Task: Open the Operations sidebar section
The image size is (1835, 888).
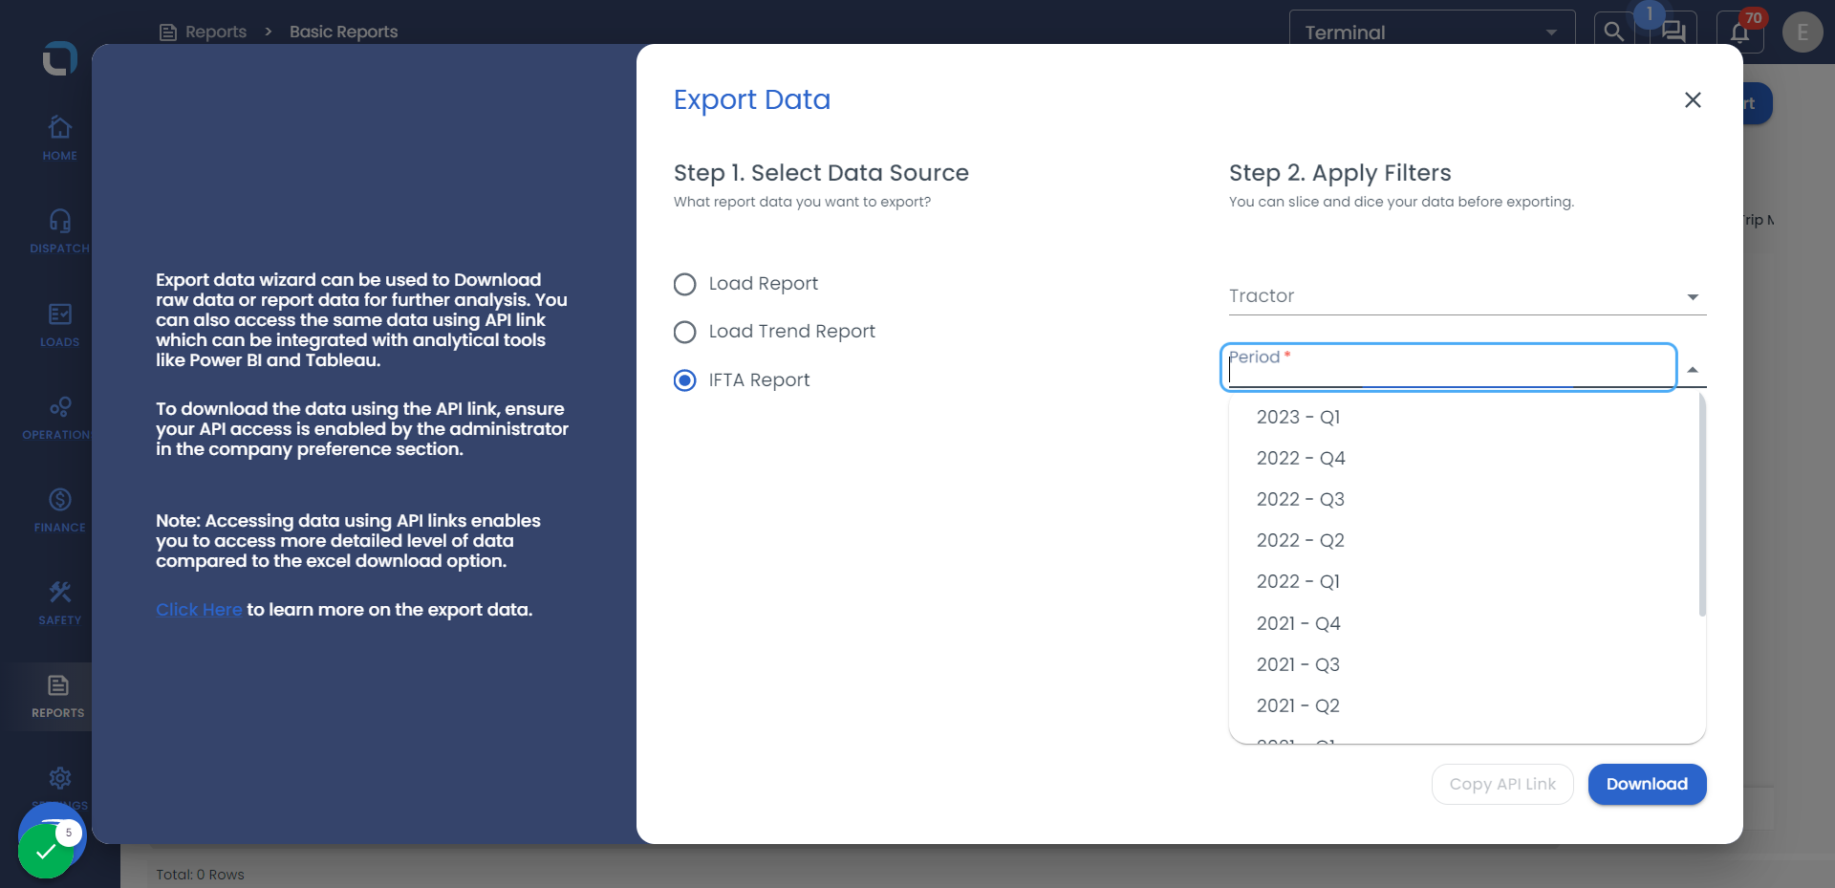Action: click(x=59, y=417)
